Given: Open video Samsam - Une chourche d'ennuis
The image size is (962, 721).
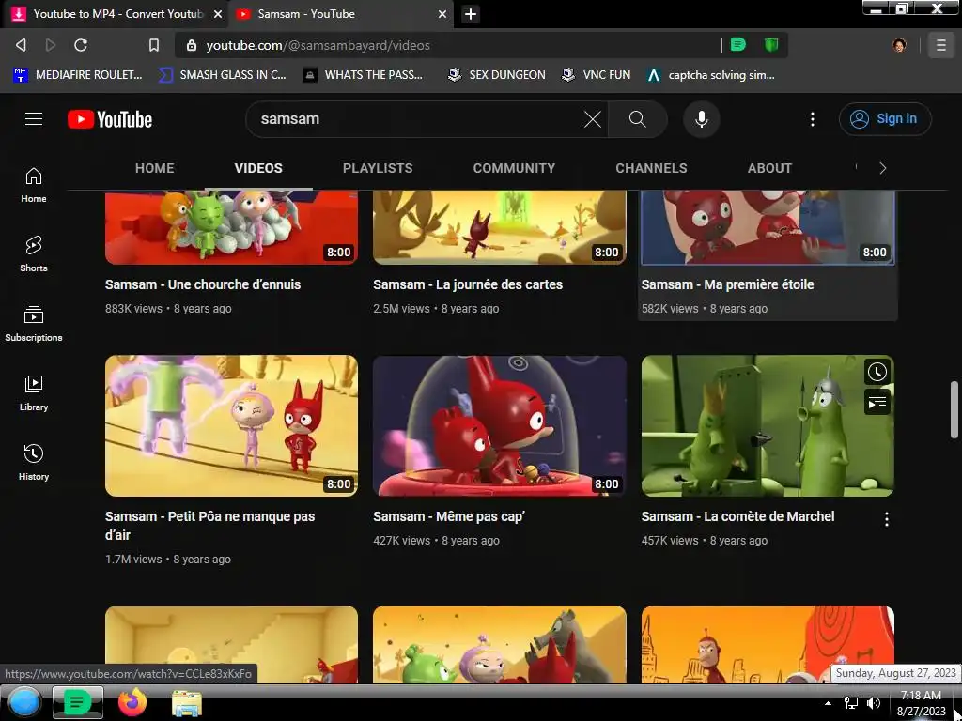Looking at the screenshot, I should click(x=203, y=284).
